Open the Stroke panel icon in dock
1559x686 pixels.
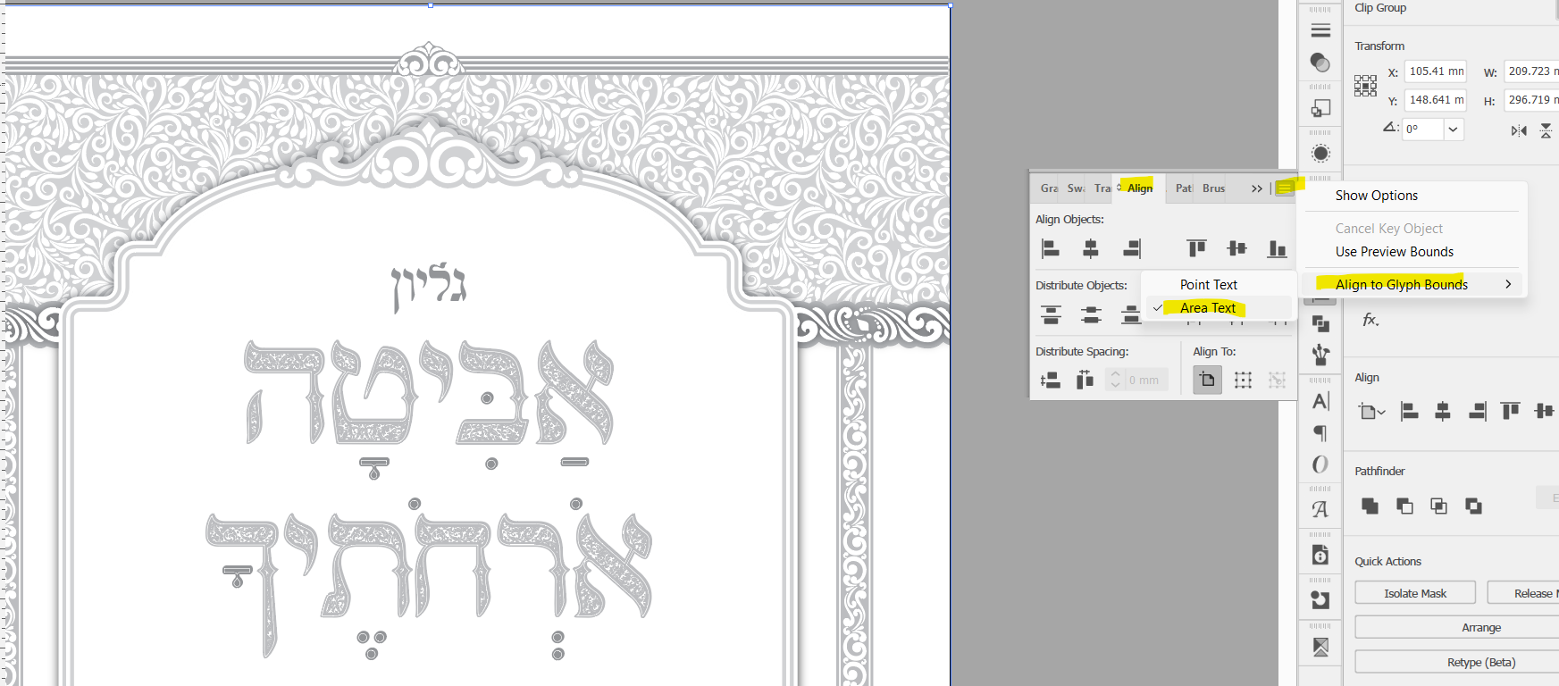coord(1320,30)
